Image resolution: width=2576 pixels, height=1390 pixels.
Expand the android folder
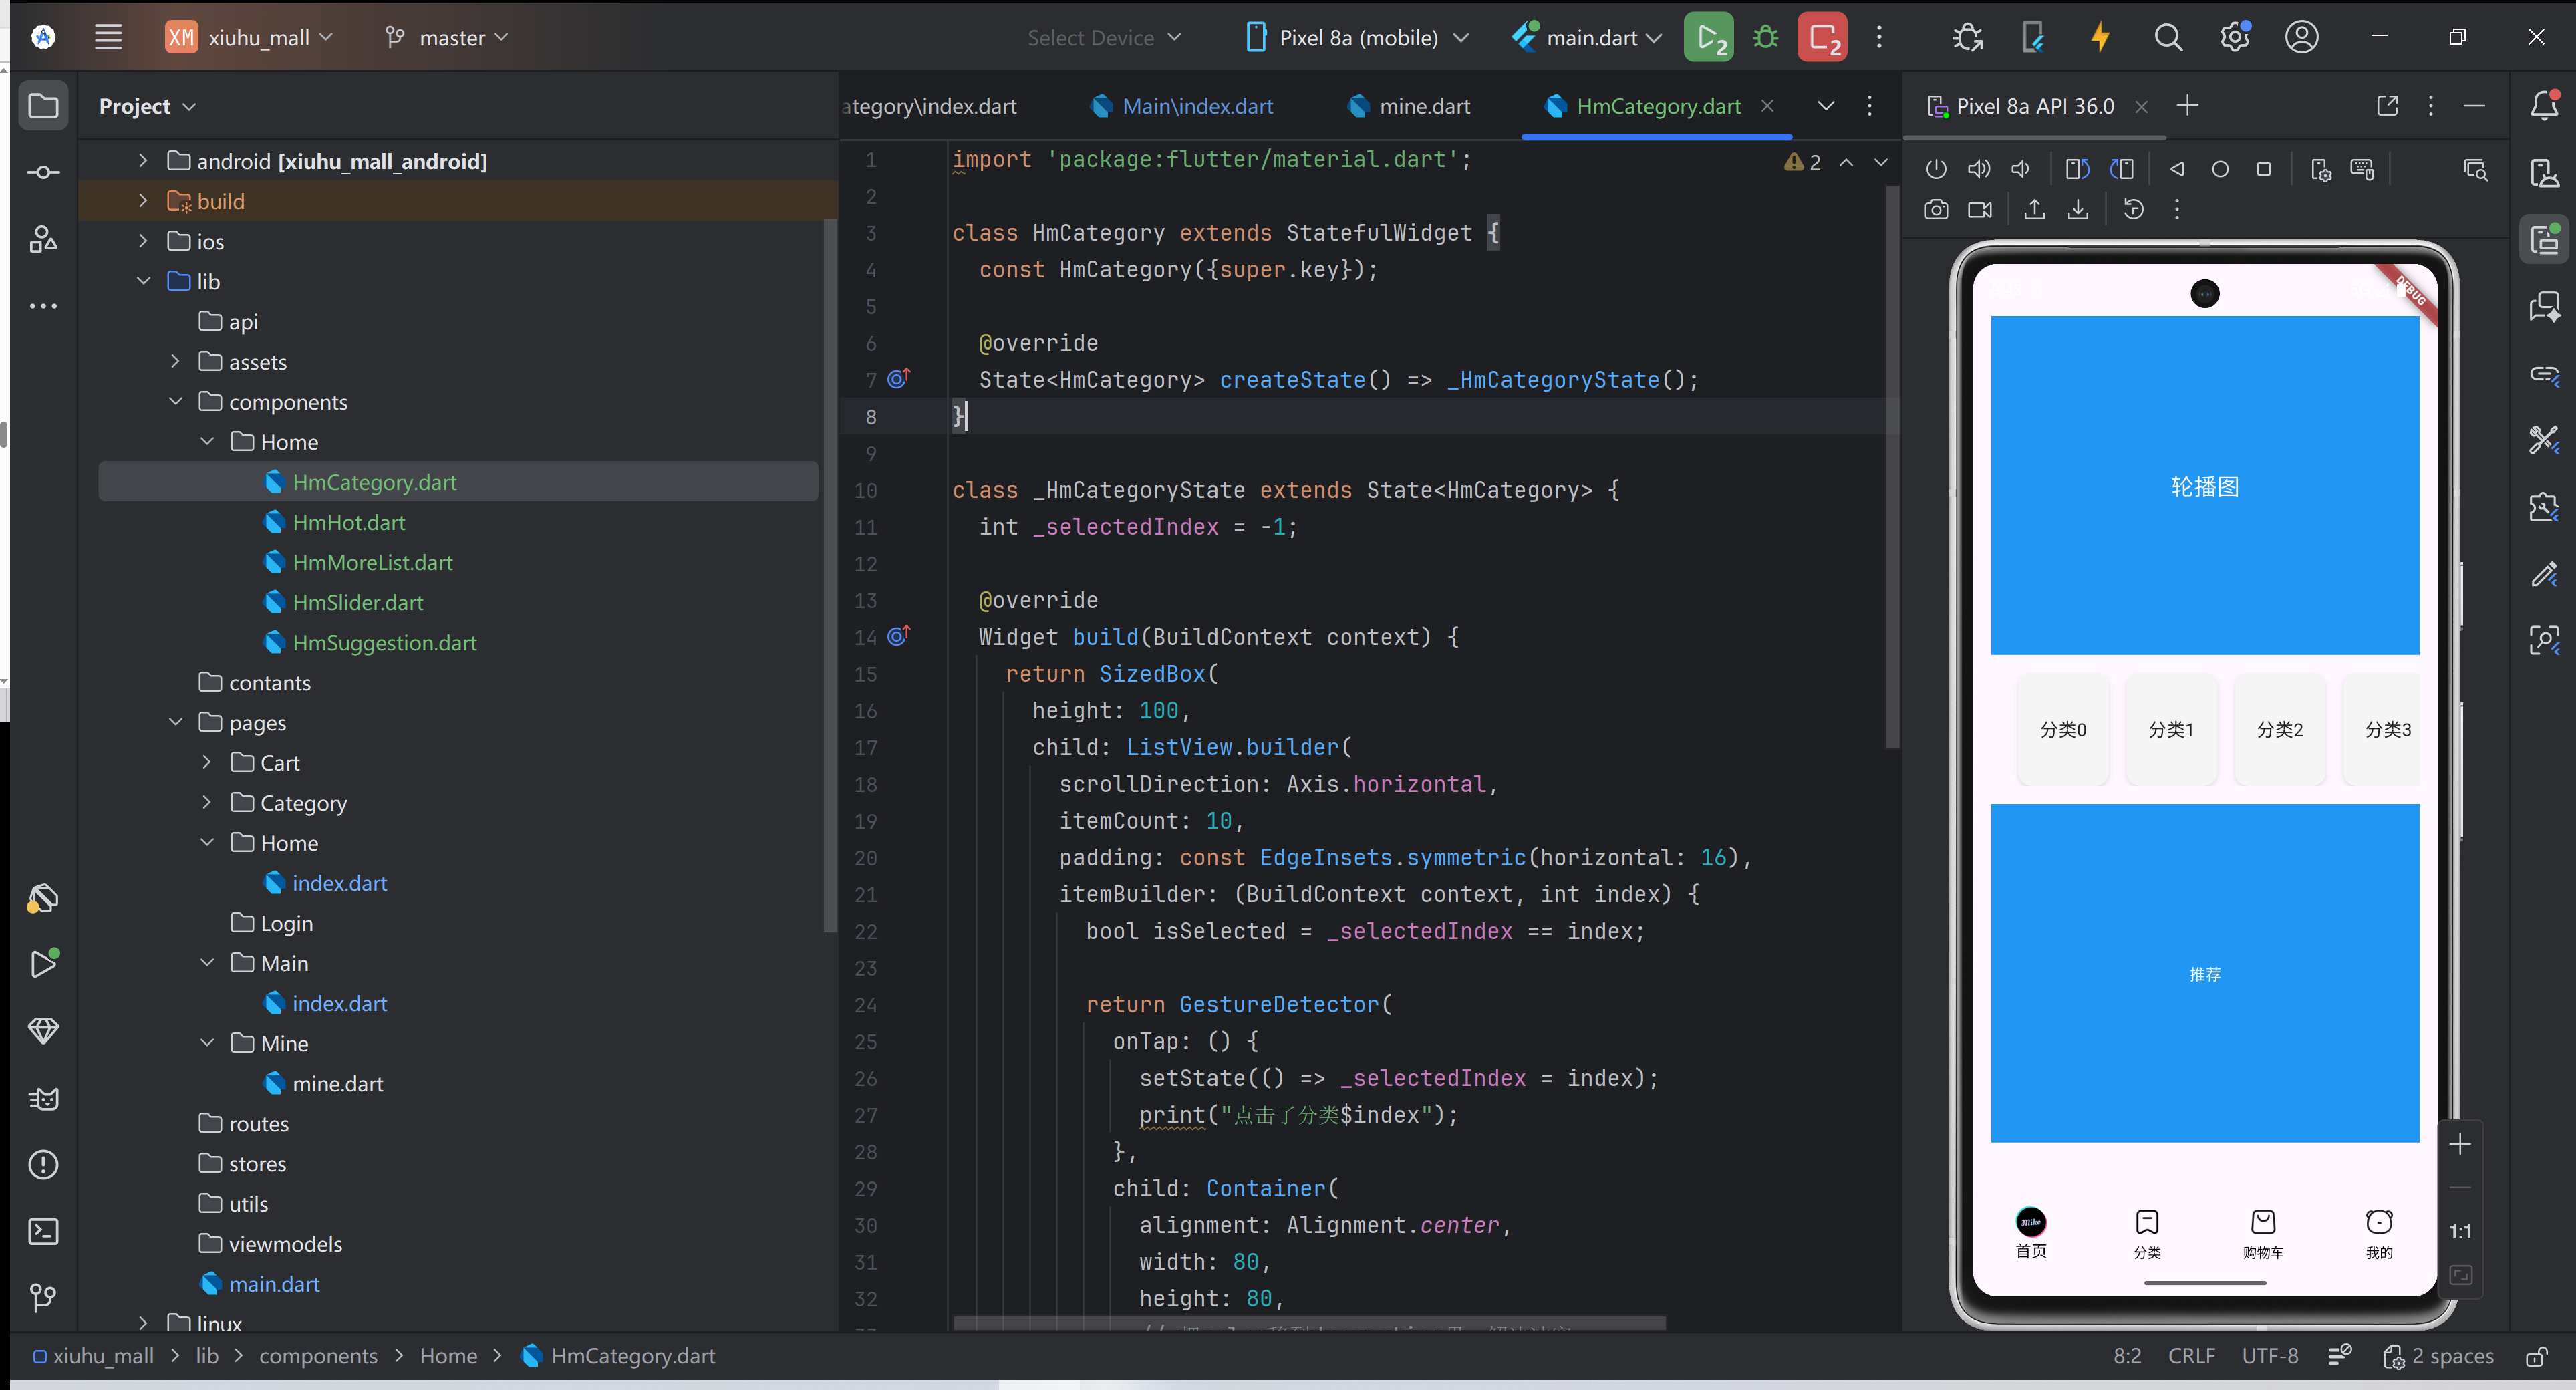[143, 161]
